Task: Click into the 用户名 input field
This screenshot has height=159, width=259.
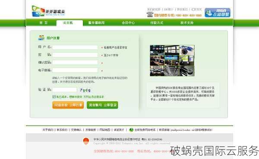Action: (x=75, y=47)
